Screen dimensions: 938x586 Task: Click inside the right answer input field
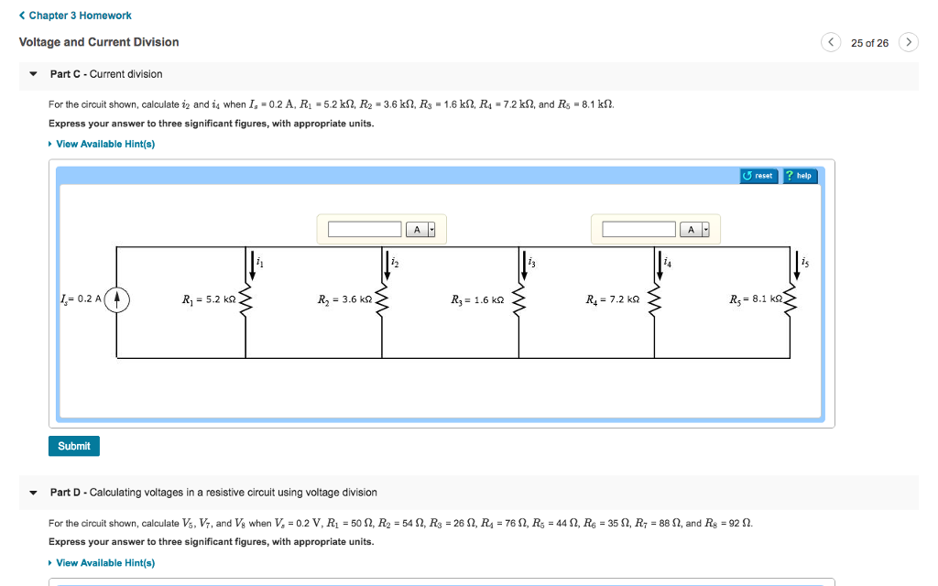pyautogui.click(x=638, y=229)
